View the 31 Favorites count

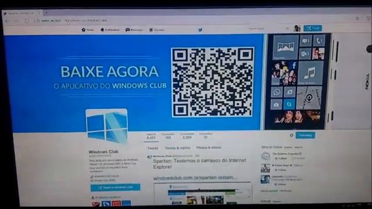(205, 135)
